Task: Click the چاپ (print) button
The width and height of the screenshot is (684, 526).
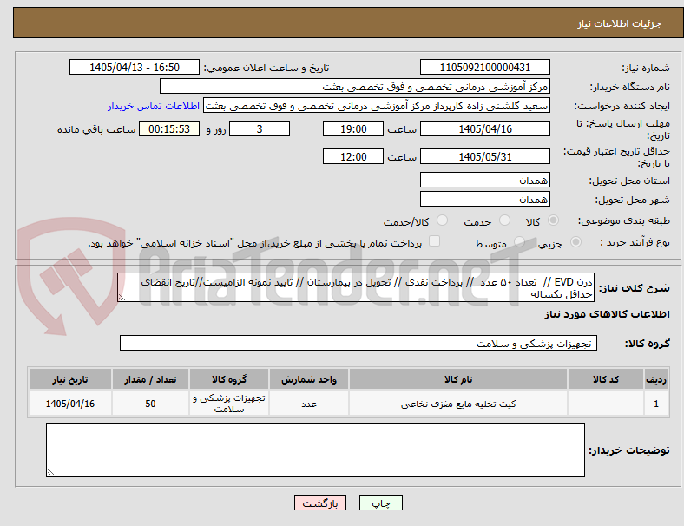Action: [x=380, y=503]
